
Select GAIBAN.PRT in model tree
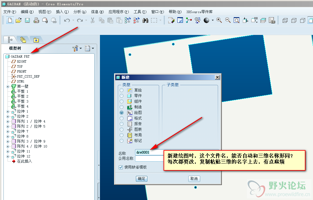click(20, 57)
